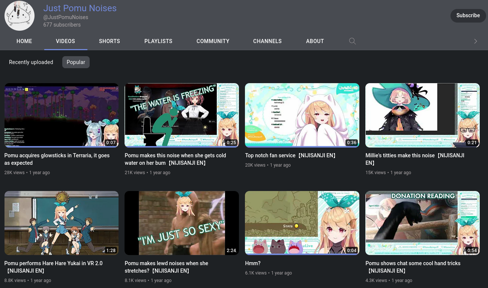Open title 'Pomu performs Hare Hare Yukai in VR 2.0'

point(54,267)
